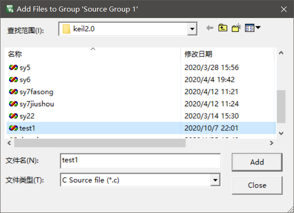Create a new folder
The width and height of the screenshot is (294, 213).
(236, 28)
